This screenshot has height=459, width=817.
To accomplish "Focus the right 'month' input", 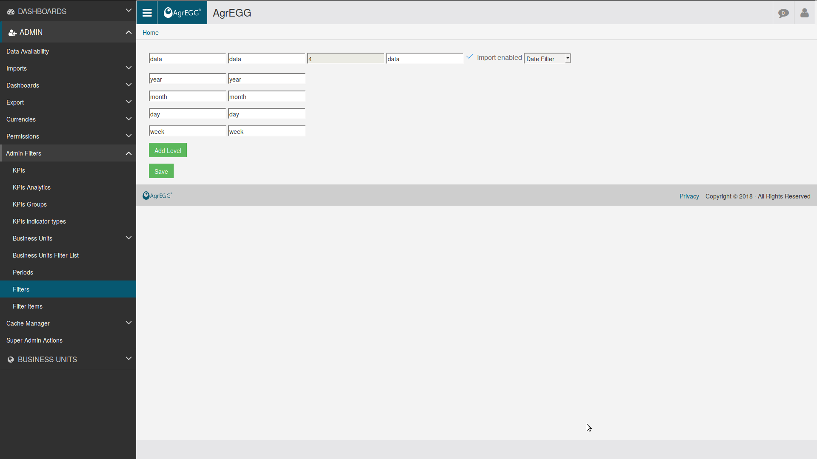I will pos(266,96).
